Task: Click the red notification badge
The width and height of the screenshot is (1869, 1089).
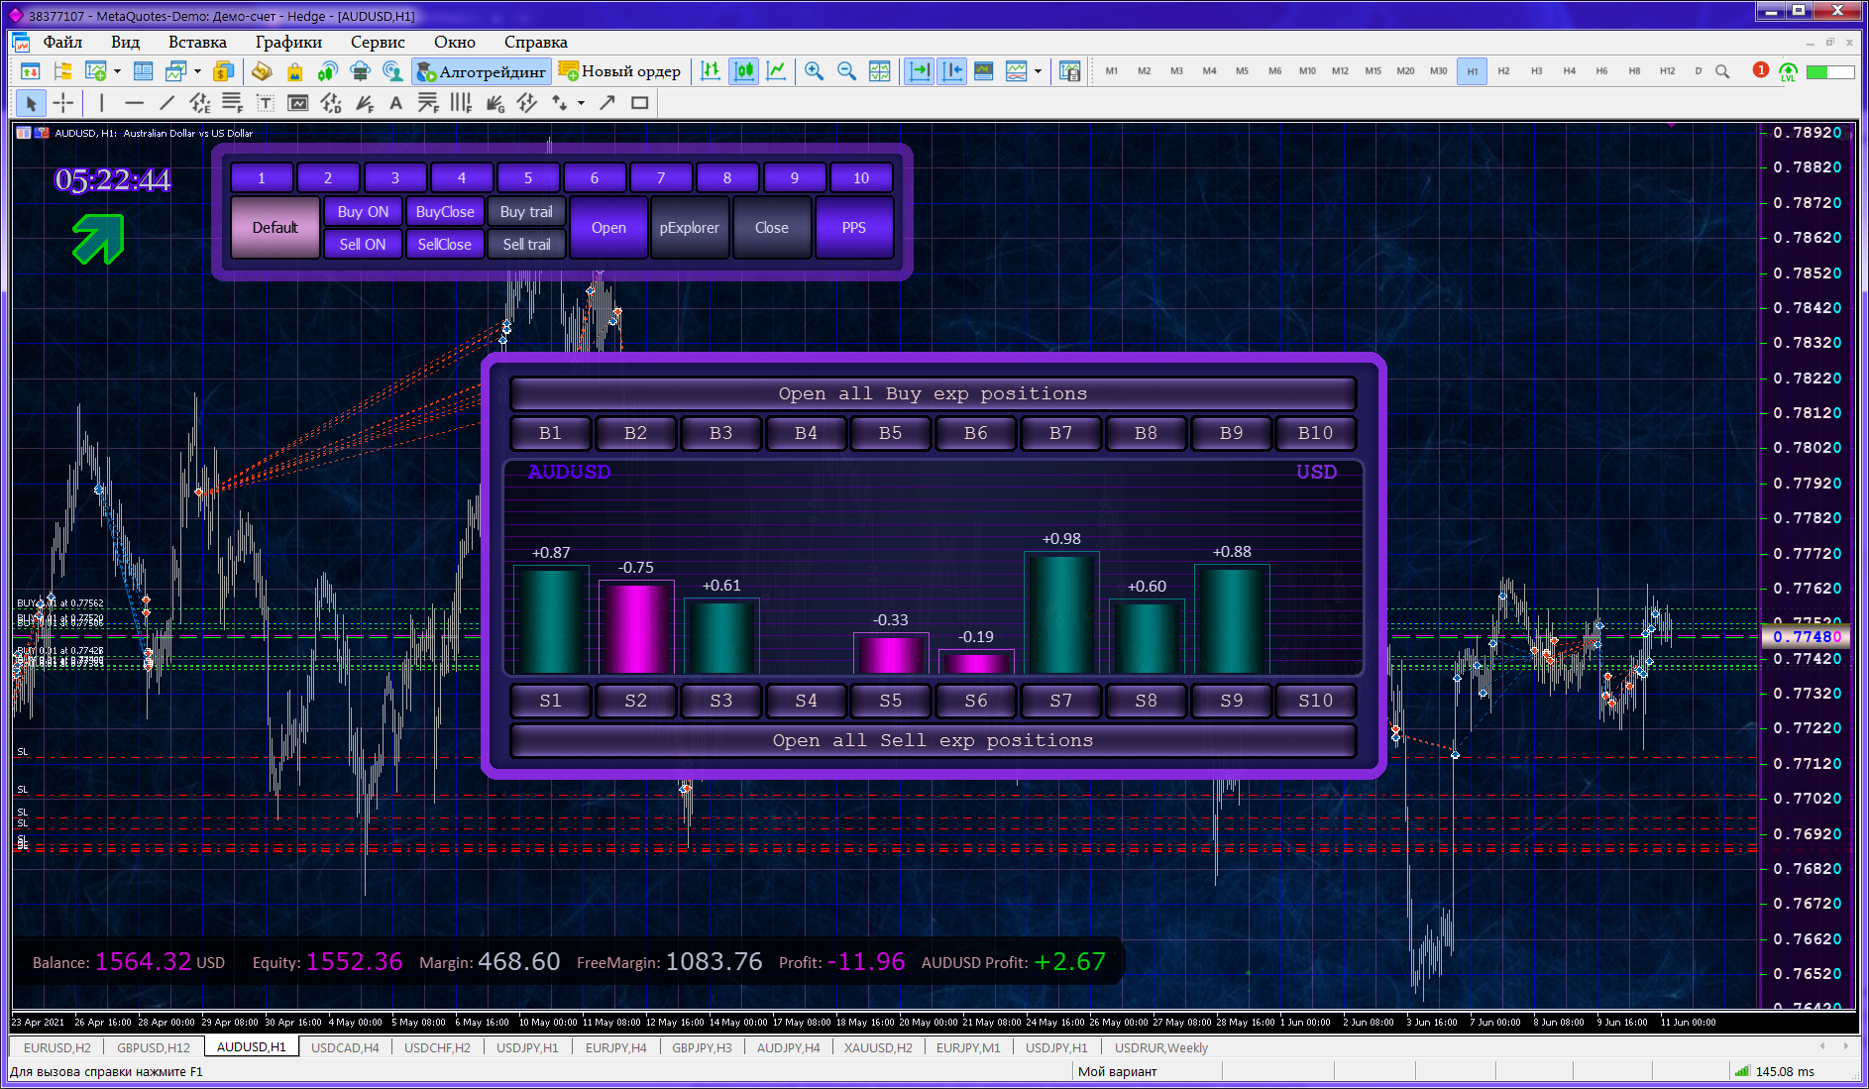Action: pyautogui.click(x=1761, y=69)
